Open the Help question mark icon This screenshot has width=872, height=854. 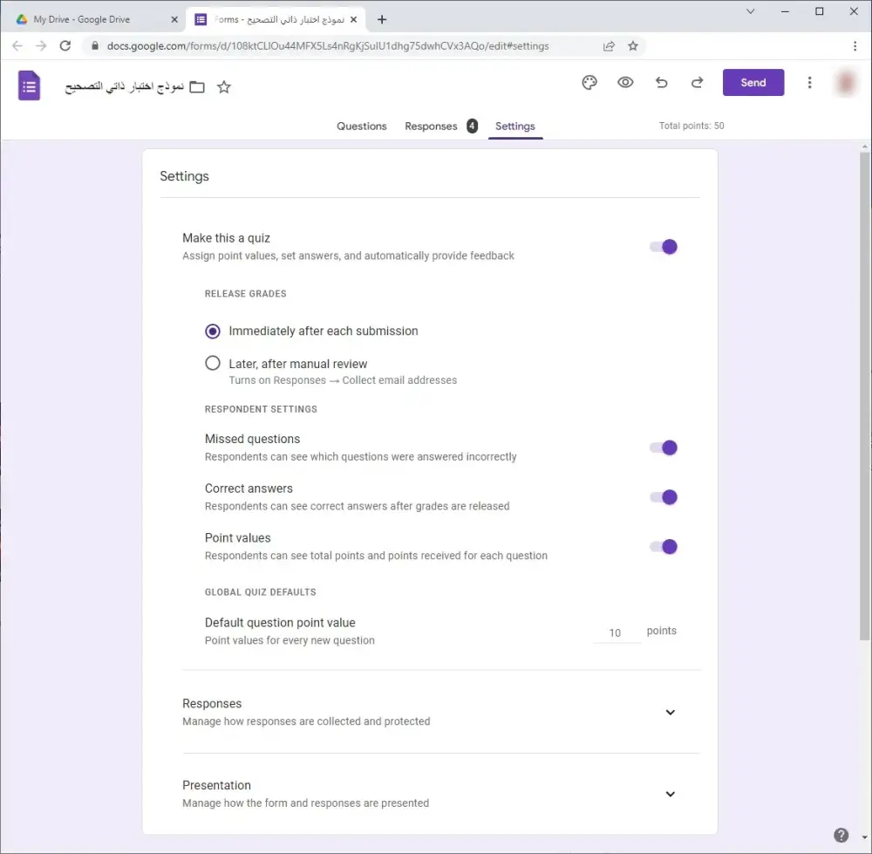pos(841,835)
